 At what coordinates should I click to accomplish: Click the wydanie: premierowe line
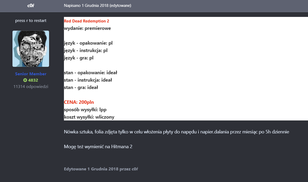(x=87, y=28)
